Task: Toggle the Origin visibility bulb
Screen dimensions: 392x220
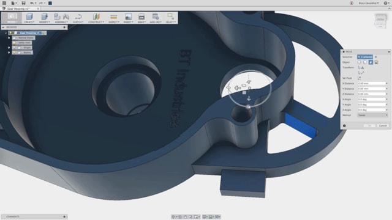Action: tap(14, 48)
